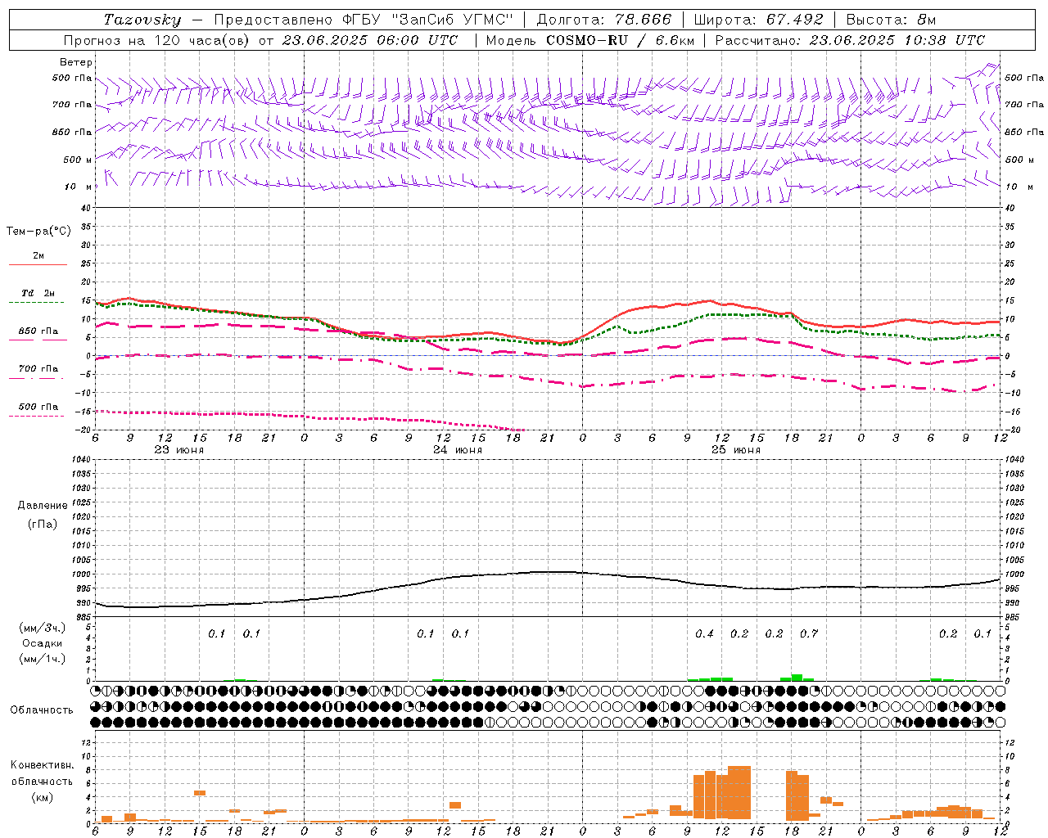Click the 24 июня date label
The height and width of the screenshot is (838, 1048).
click(458, 450)
